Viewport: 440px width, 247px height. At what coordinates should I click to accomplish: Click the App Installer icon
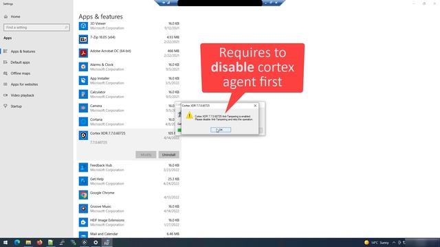point(83,81)
